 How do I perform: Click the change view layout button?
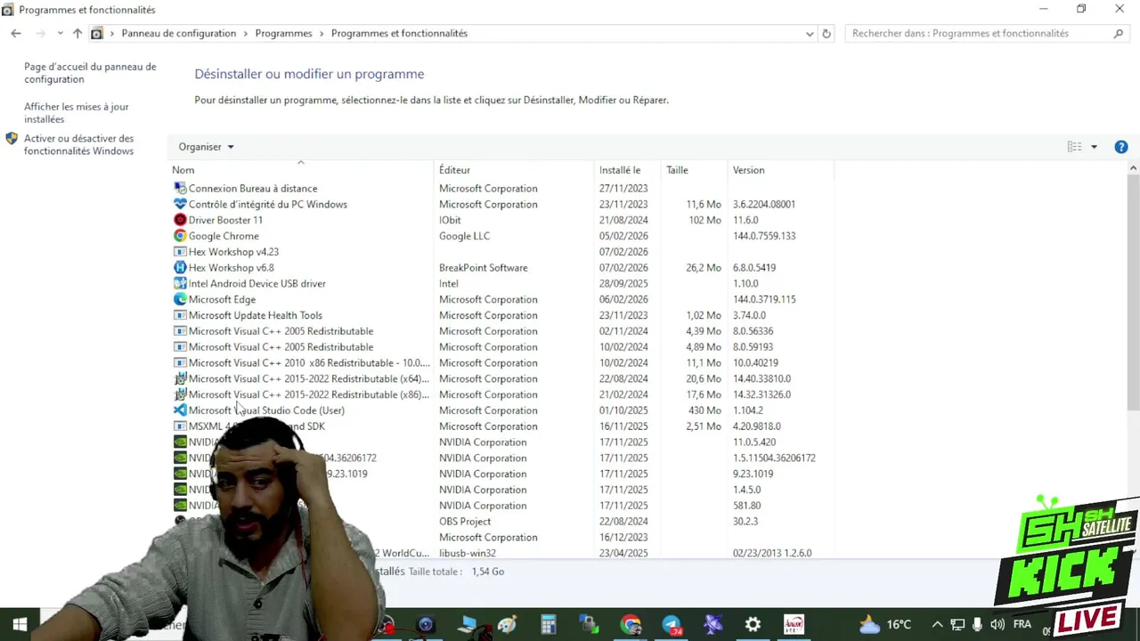1075,147
